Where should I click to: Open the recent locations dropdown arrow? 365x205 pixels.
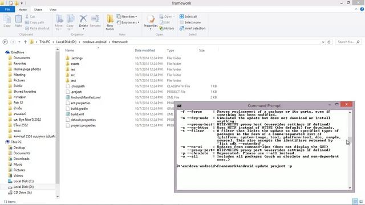(19, 42)
